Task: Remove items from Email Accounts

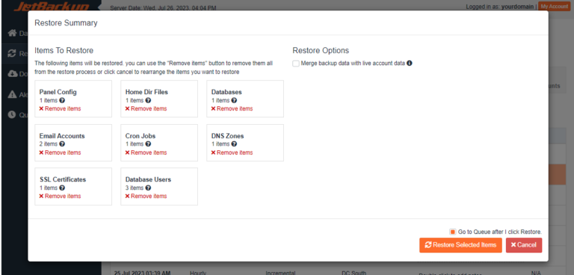Action: [60, 152]
